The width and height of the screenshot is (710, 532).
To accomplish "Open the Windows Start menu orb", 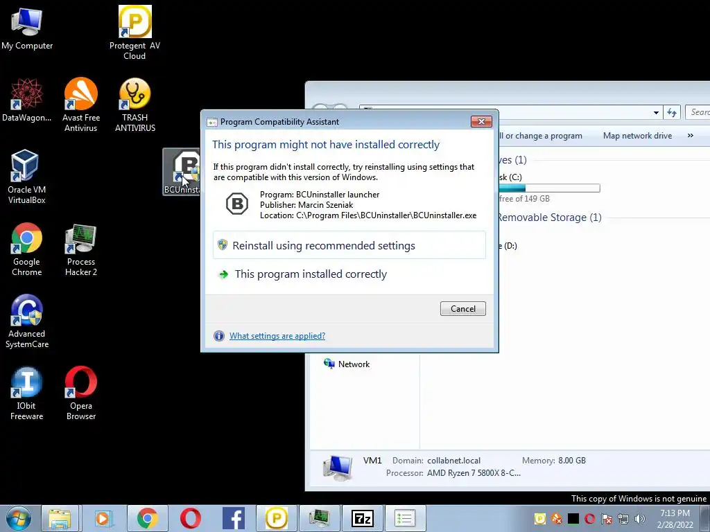I will pyautogui.click(x=18, y=518).
